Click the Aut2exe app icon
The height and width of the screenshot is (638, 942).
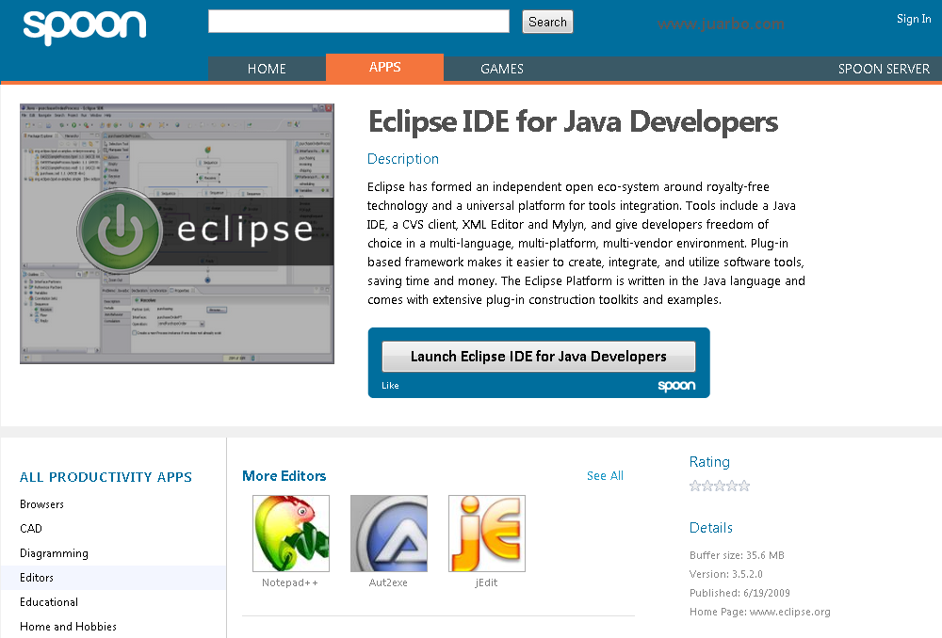(389, 533)
